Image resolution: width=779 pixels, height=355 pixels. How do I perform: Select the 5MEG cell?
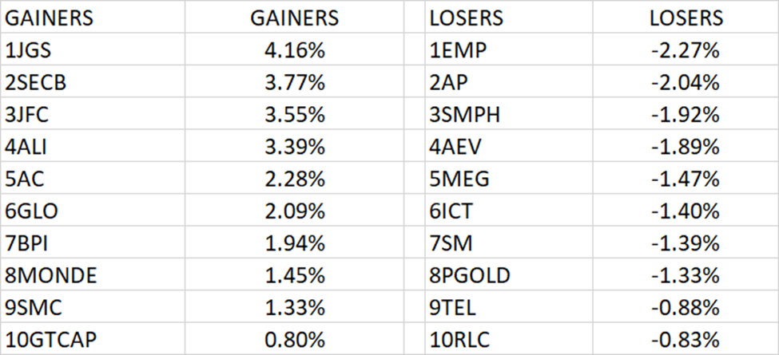click(x=509, y=179)
